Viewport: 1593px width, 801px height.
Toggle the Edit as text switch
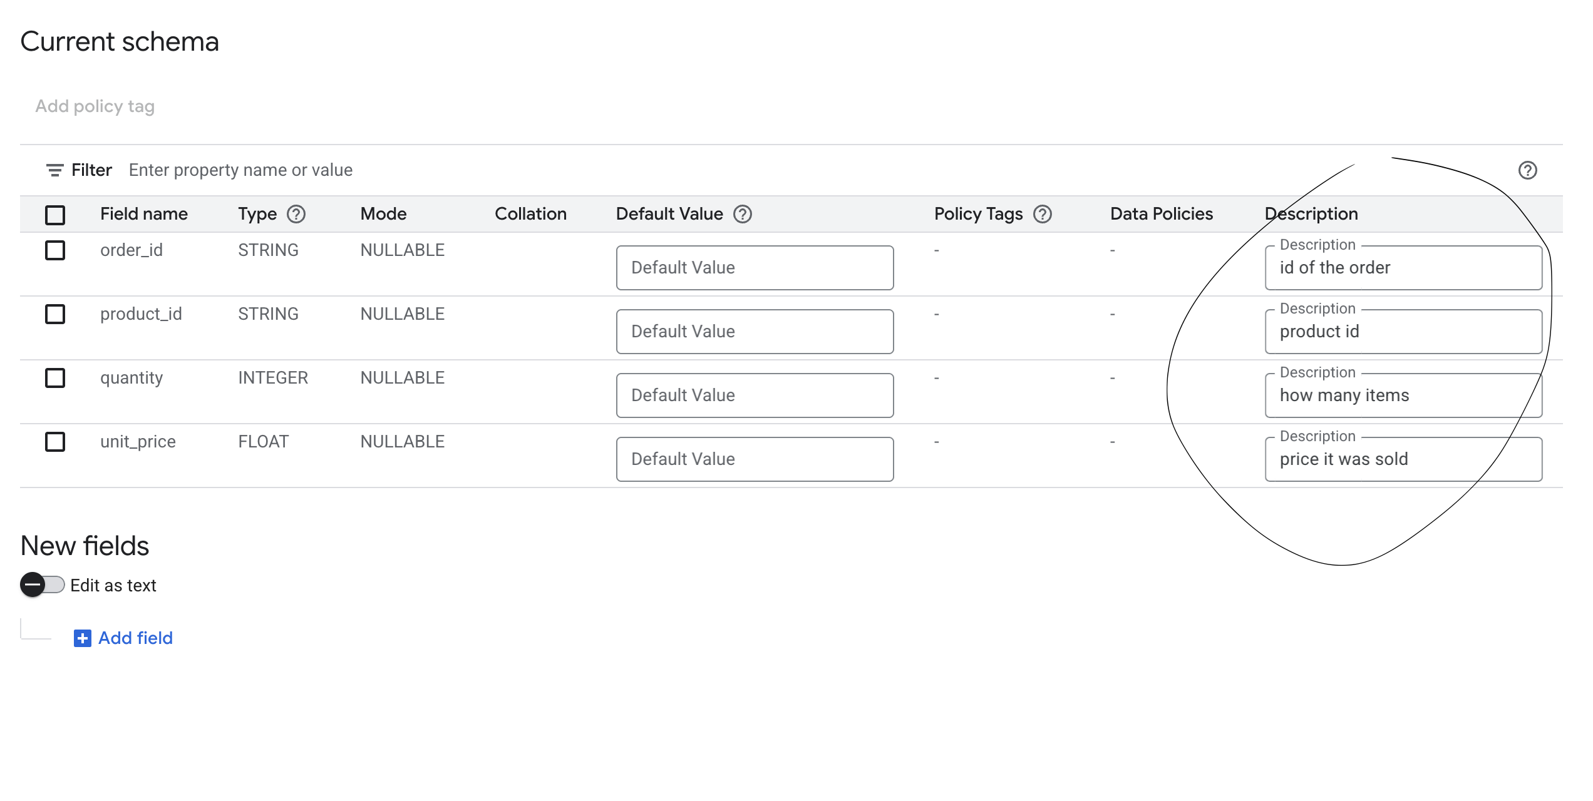43,585
